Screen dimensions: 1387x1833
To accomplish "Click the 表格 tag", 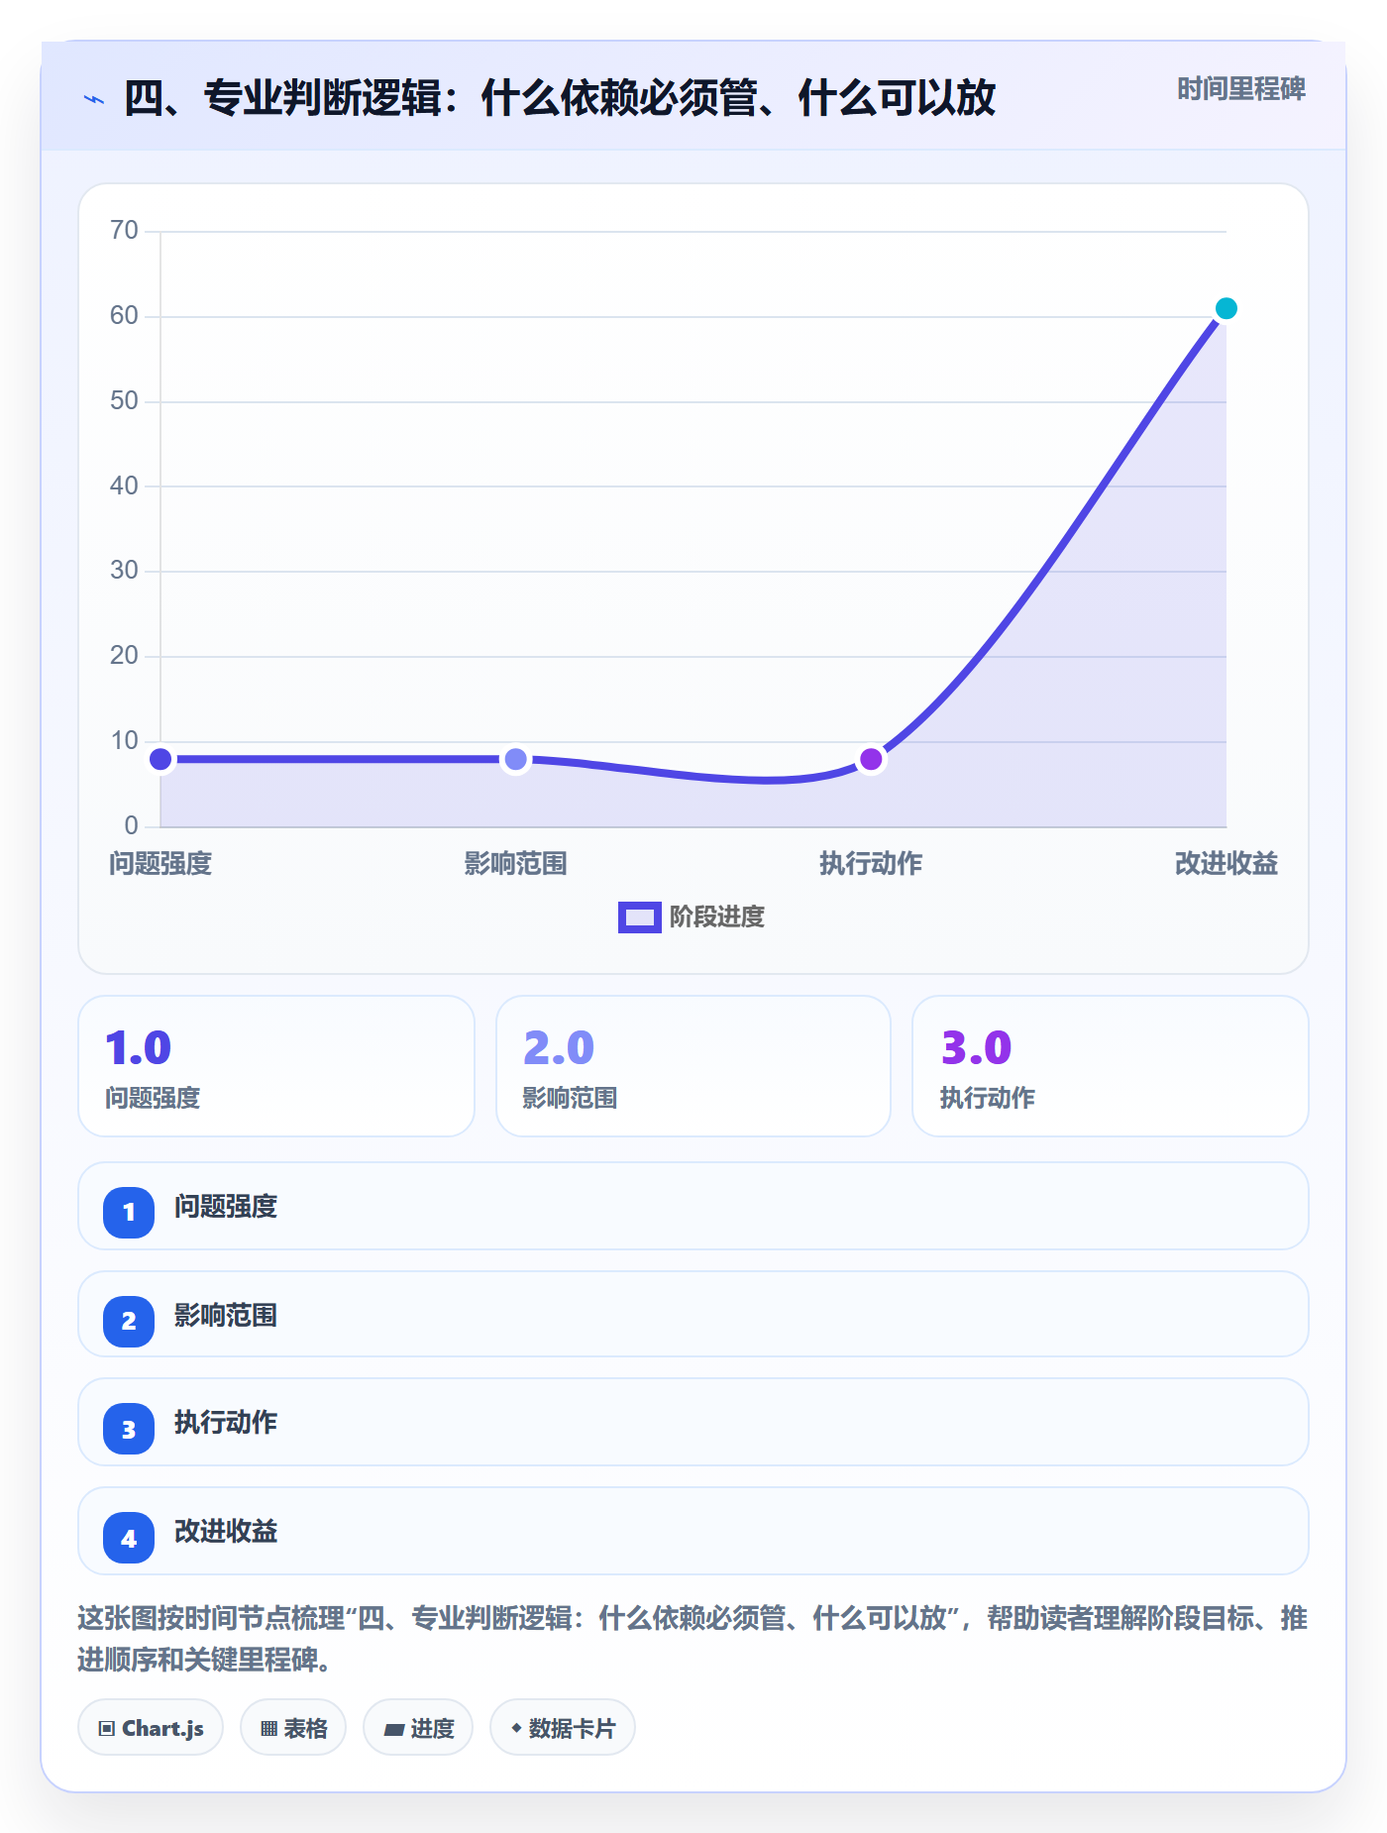I will click(x=293, y=1728).
